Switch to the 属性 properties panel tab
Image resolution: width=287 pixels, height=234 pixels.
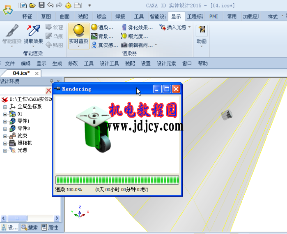click(50, 227)
